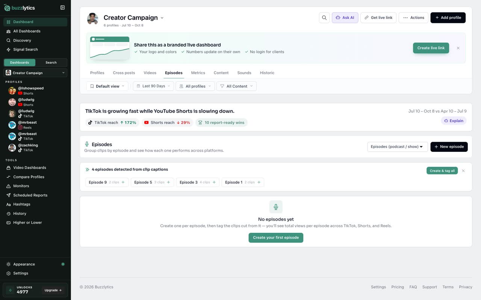Click New episode button
481x300 pixels.
(449, 147)
